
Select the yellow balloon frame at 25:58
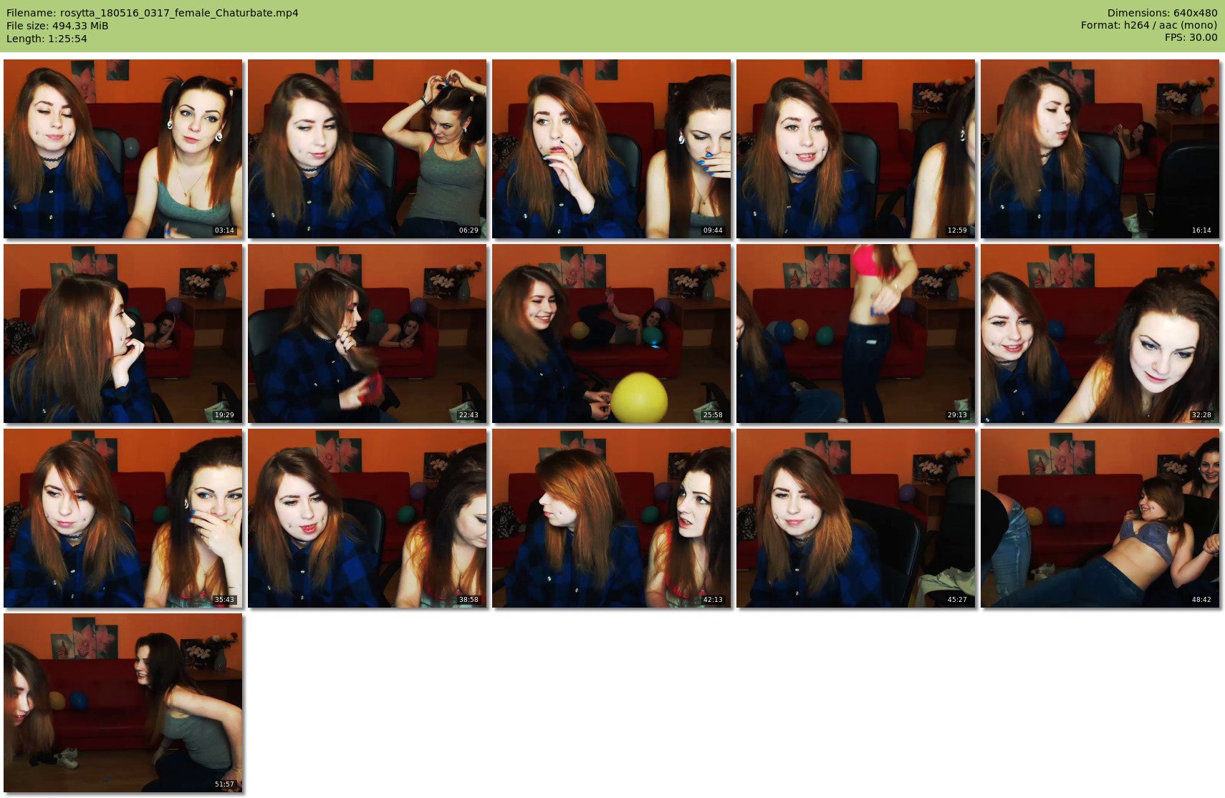click(611, 334)
